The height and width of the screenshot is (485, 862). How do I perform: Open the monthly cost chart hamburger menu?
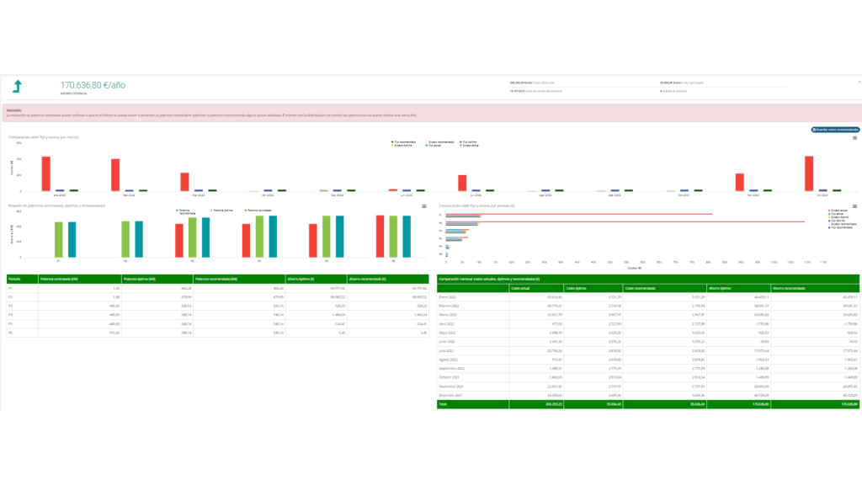[855, 137]
